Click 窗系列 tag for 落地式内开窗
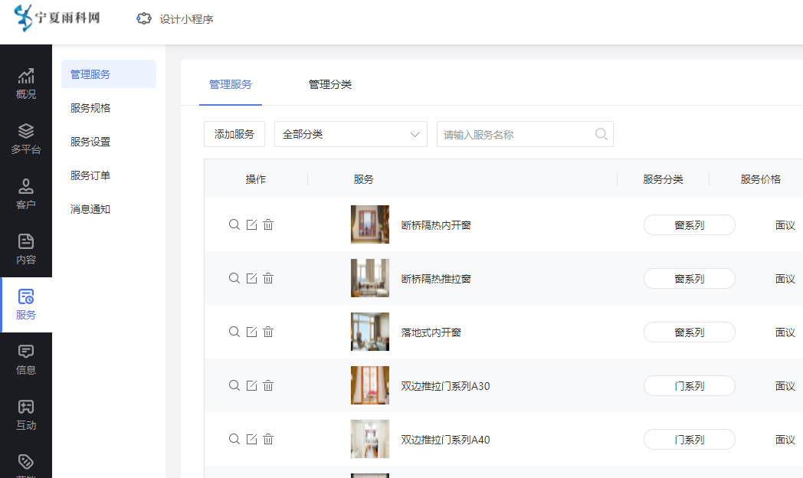 click(x=690, y=332)
